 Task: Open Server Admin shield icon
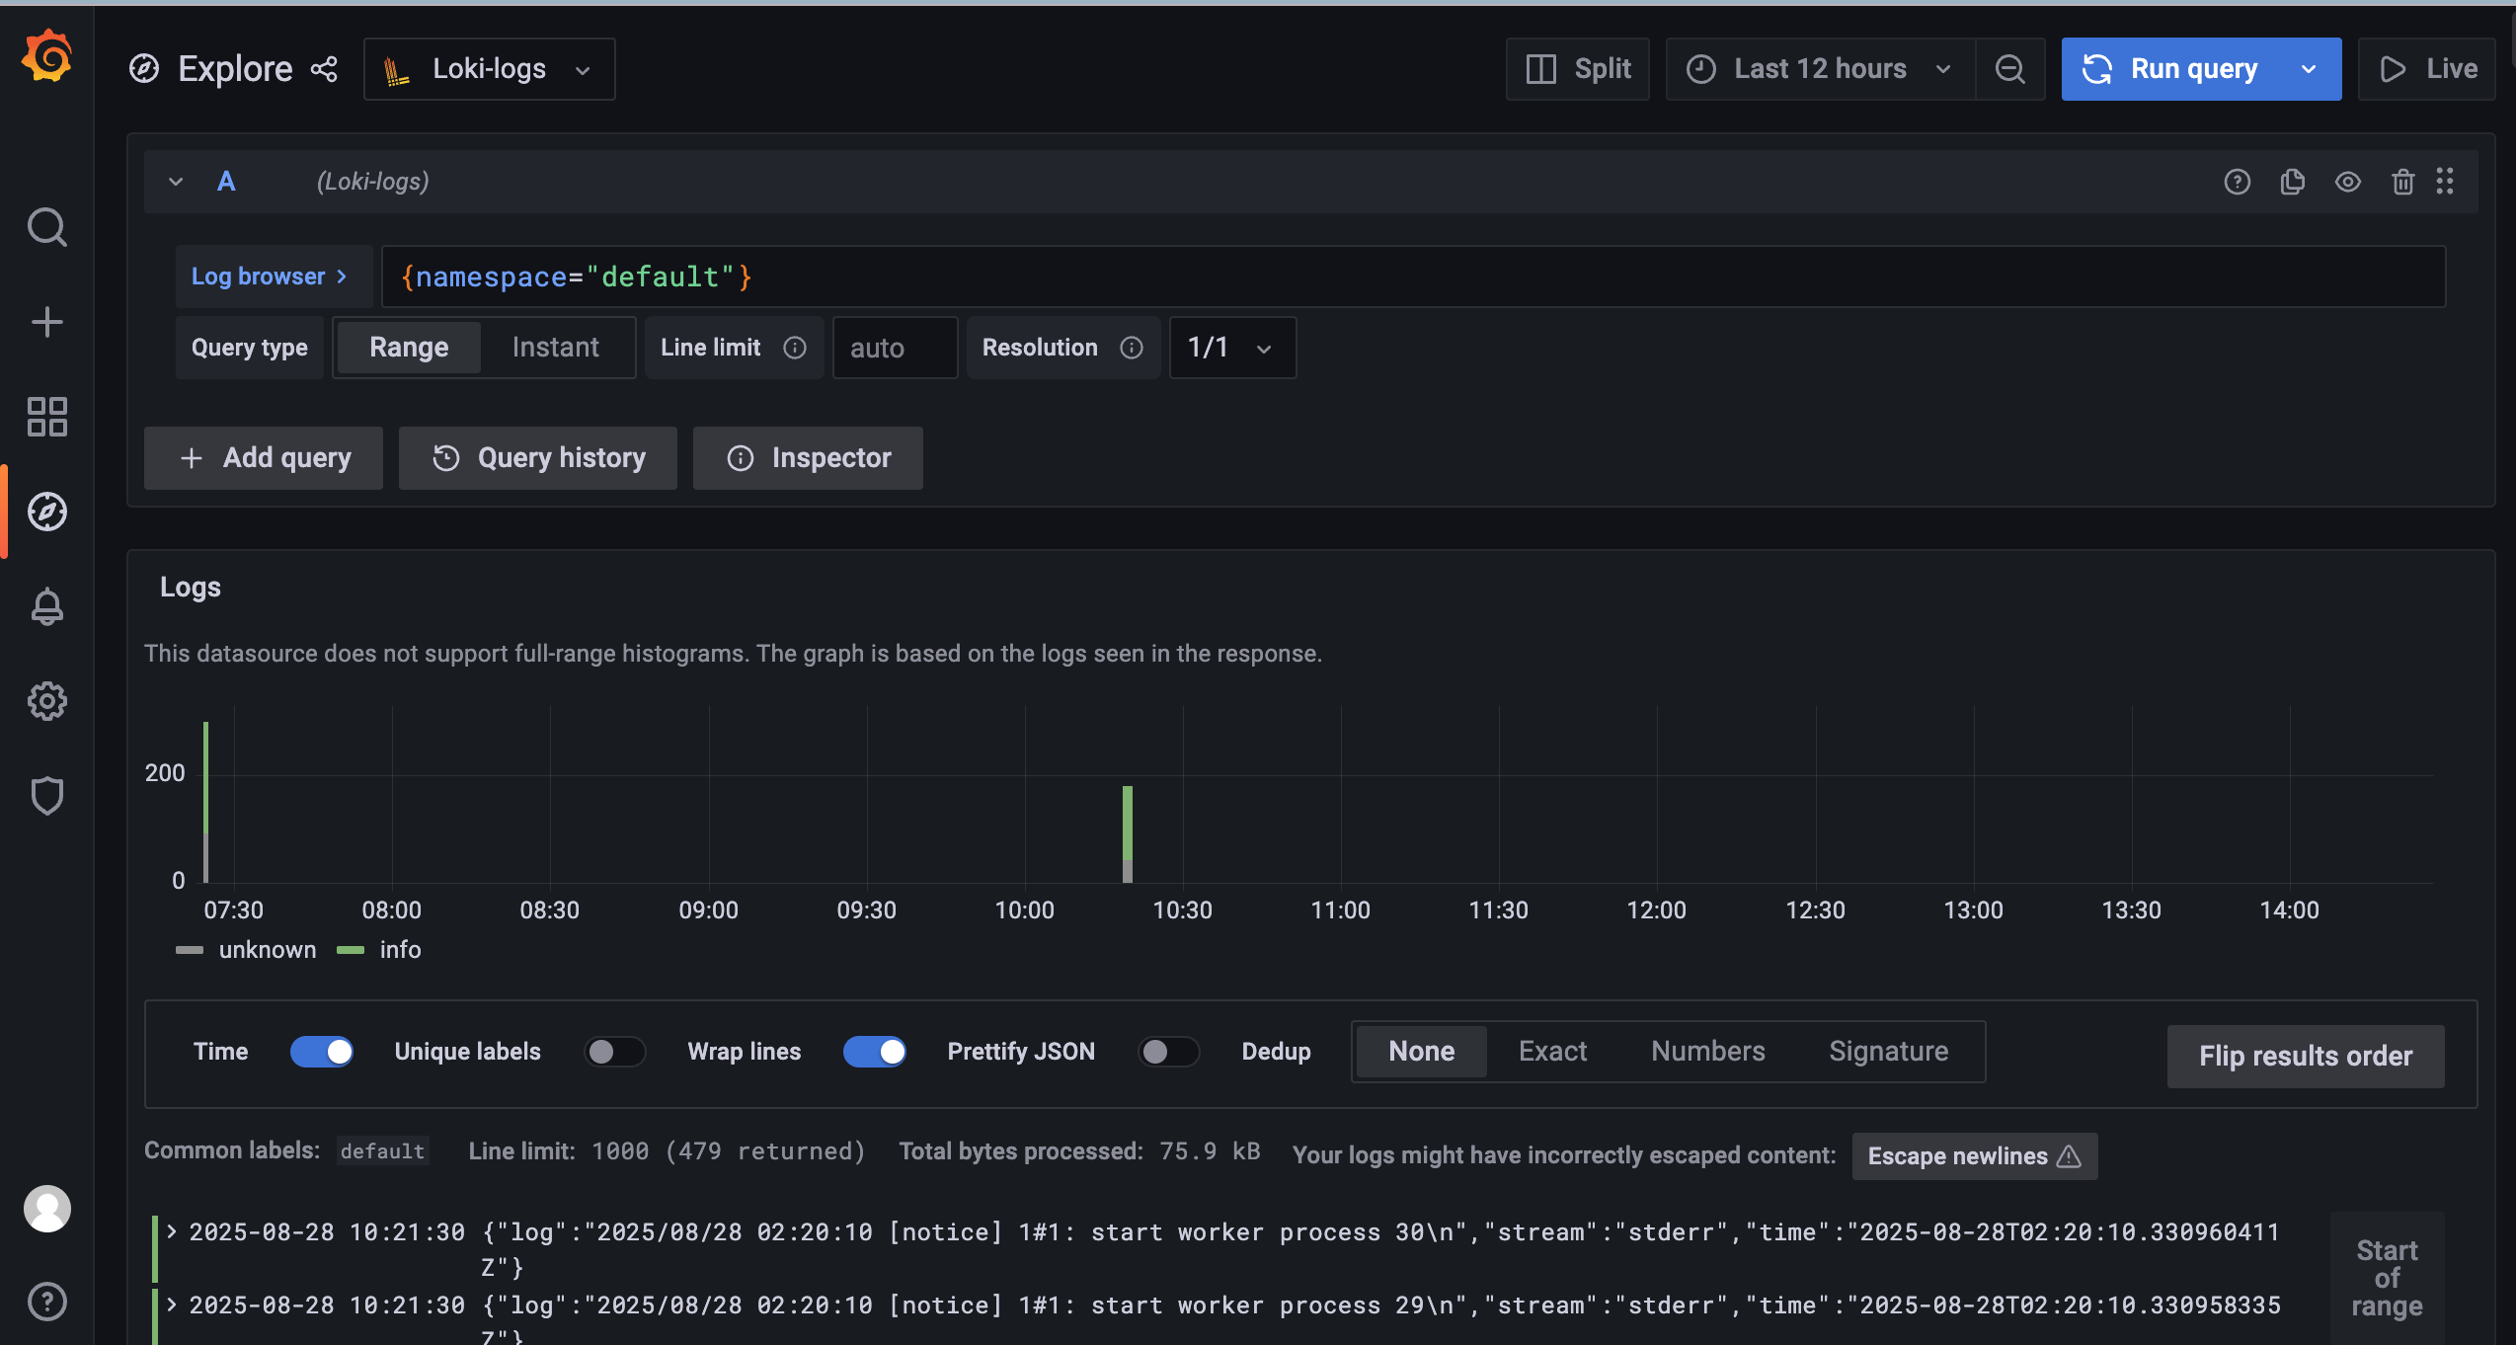click(46, 796)
